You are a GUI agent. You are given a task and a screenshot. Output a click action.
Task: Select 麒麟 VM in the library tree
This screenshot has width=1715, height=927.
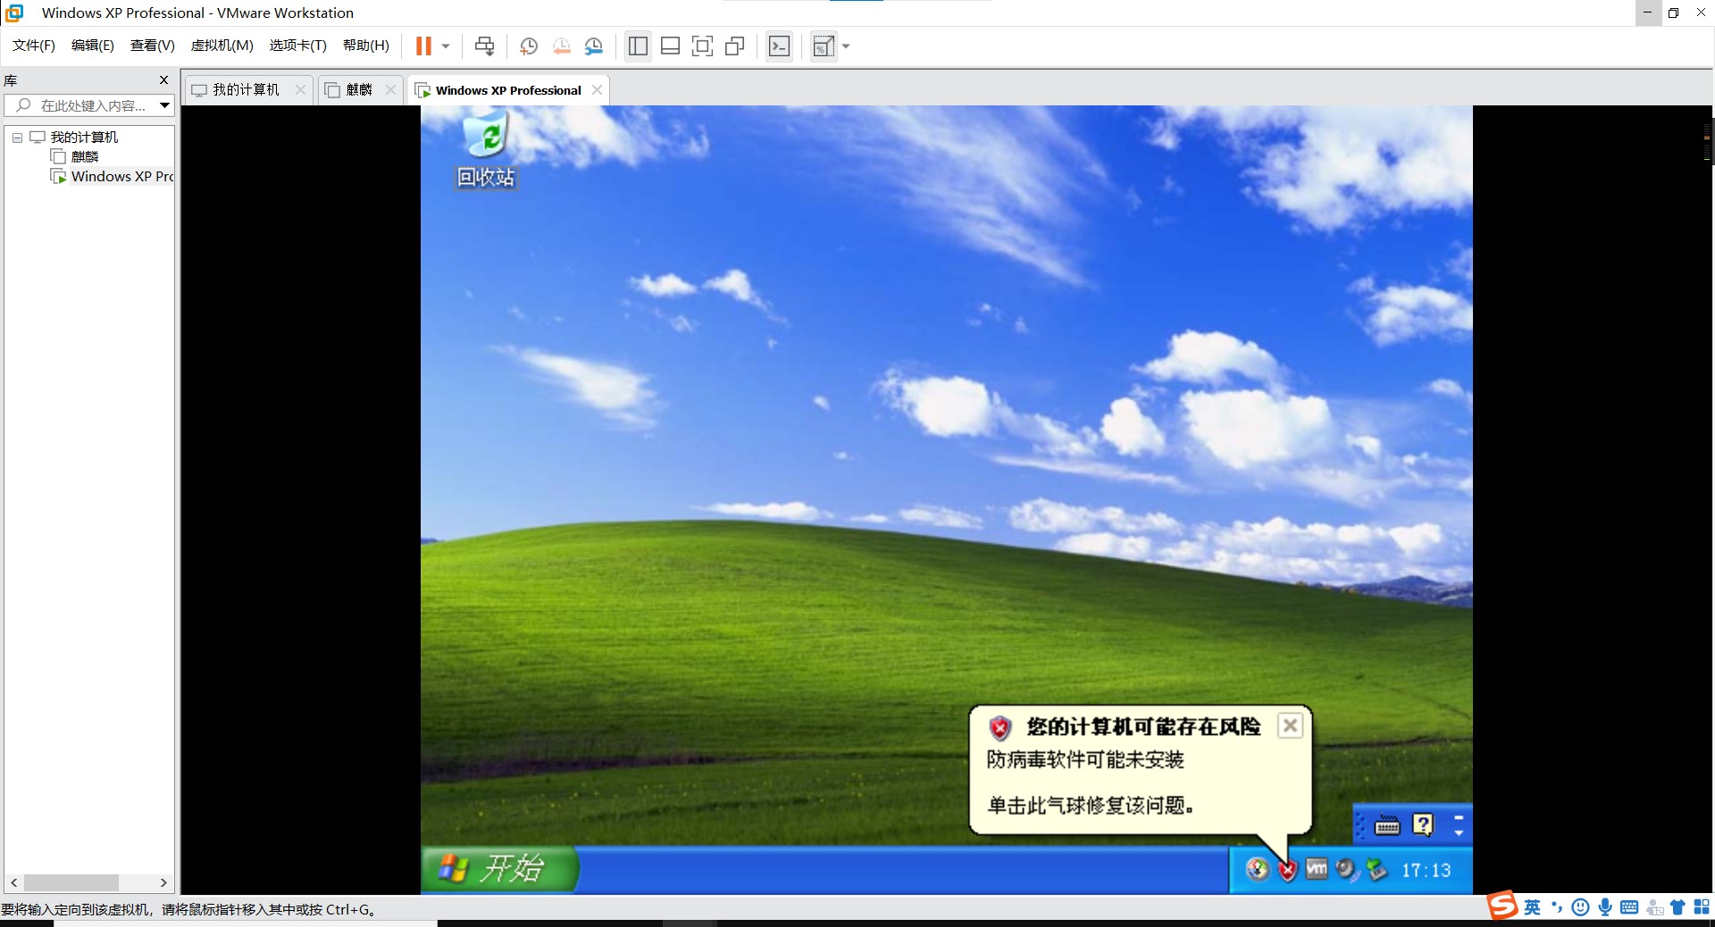85,157
